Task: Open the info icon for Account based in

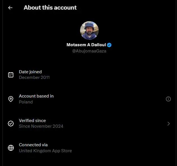Action: [x=168, y=99]
